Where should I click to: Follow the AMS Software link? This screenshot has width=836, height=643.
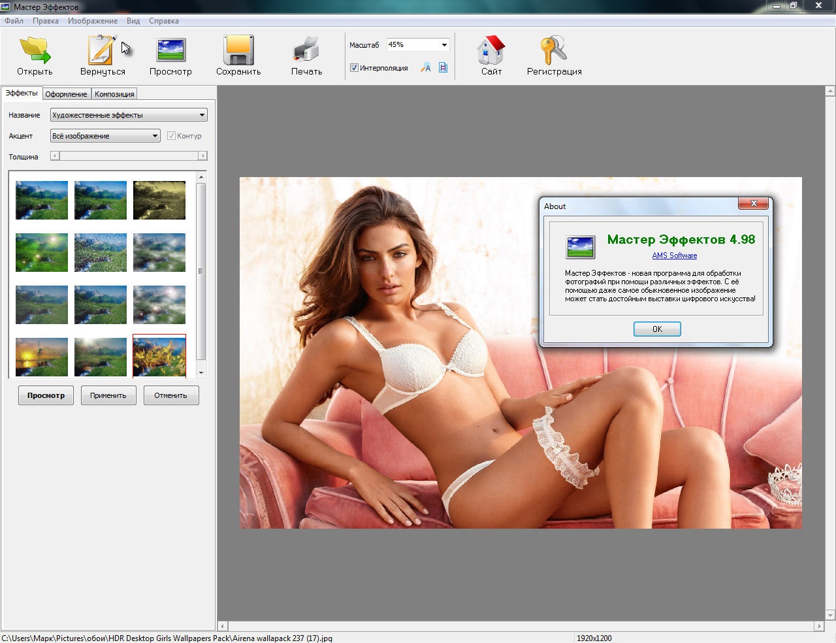674,256
